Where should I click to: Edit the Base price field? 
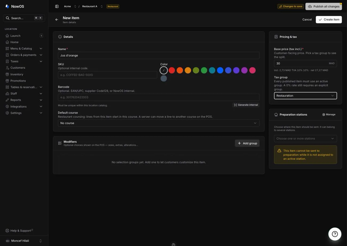click(x=305, y=63)
